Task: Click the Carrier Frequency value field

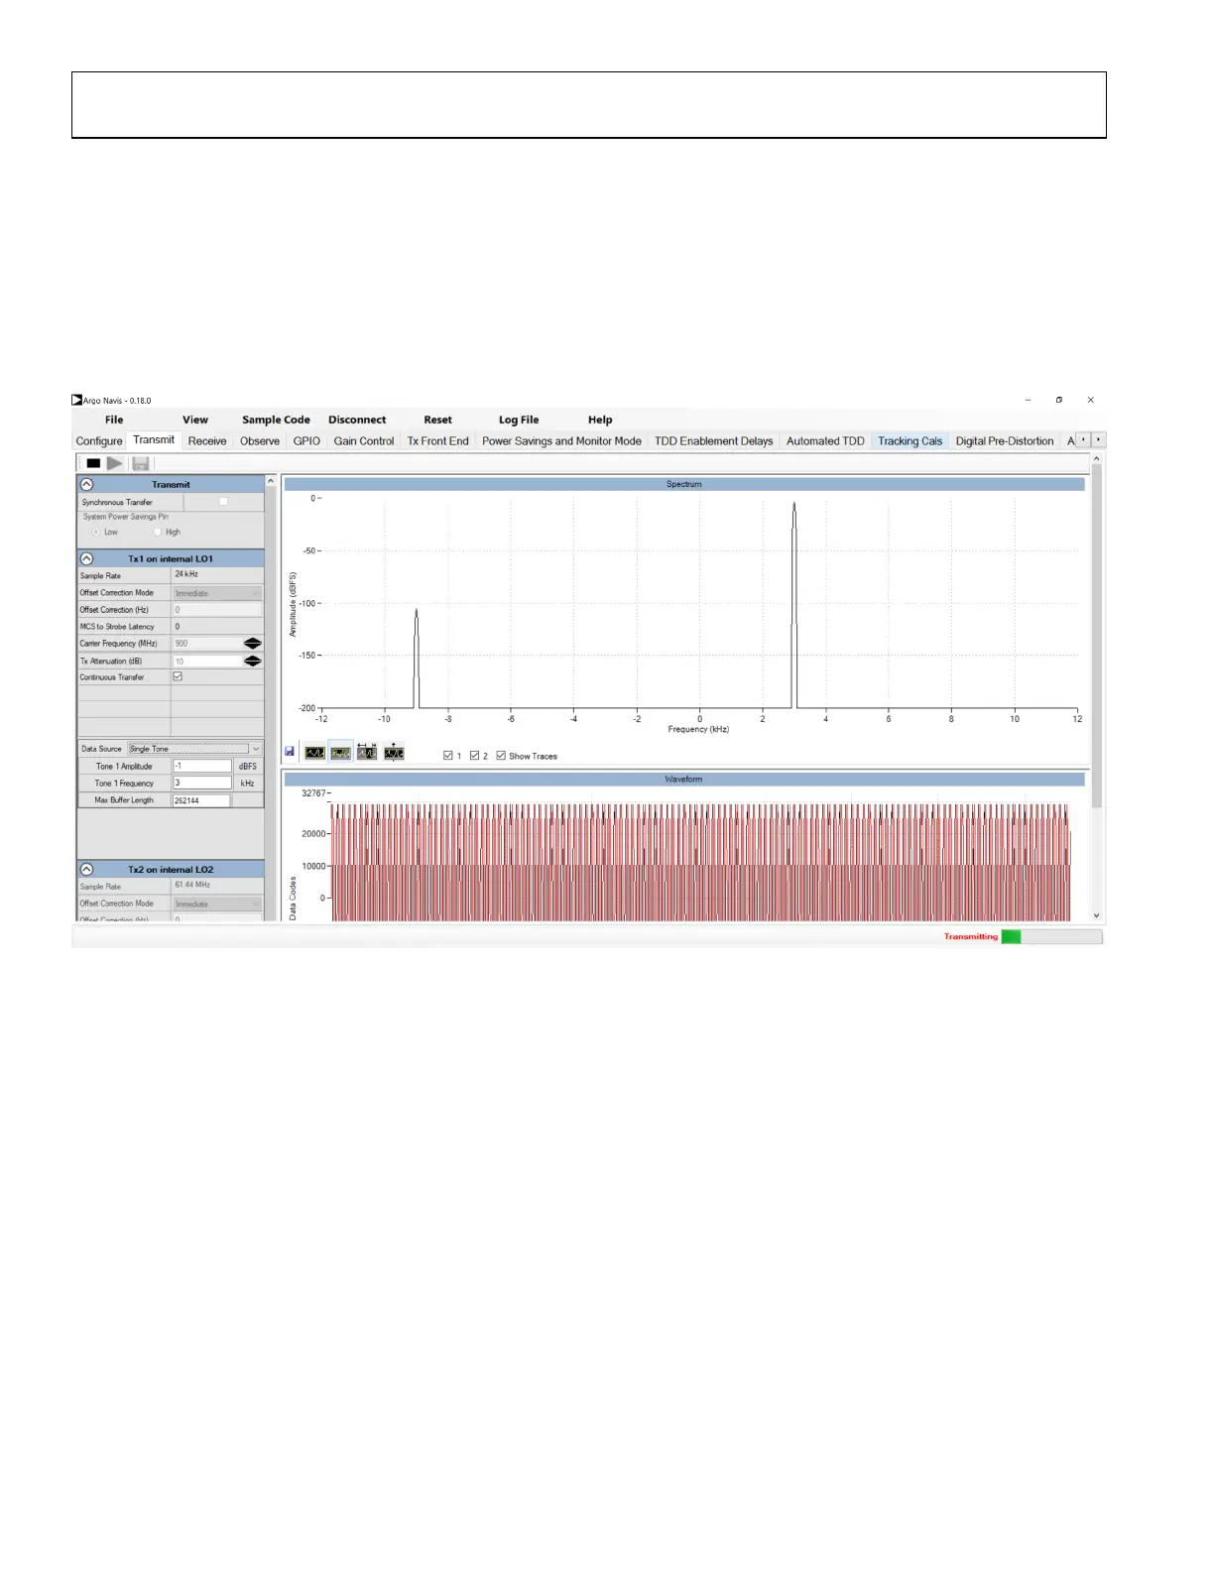Action: coord(207,644)
